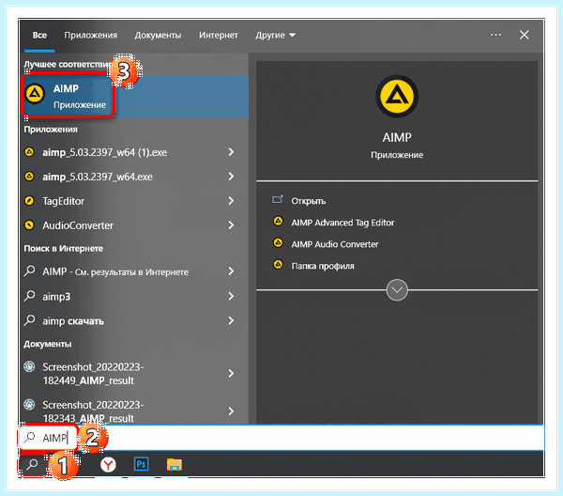Open AIMP Advanced Tag Editor action

(342, 223)
